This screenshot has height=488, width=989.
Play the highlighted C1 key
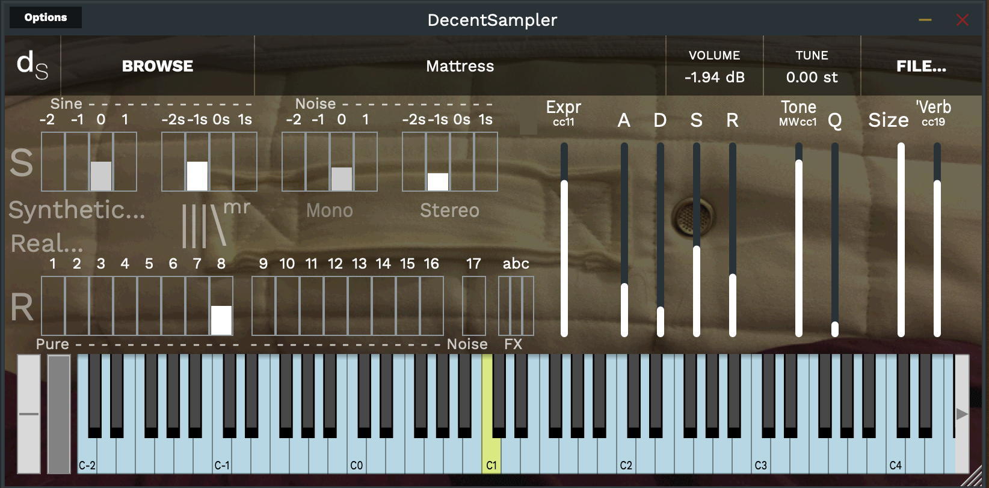[491, 456]
